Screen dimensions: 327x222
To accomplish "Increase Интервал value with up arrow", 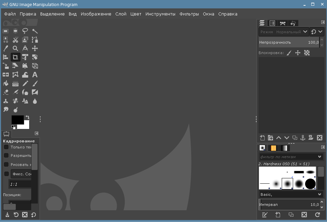I will pyautogui.click(x=322, y=202).
